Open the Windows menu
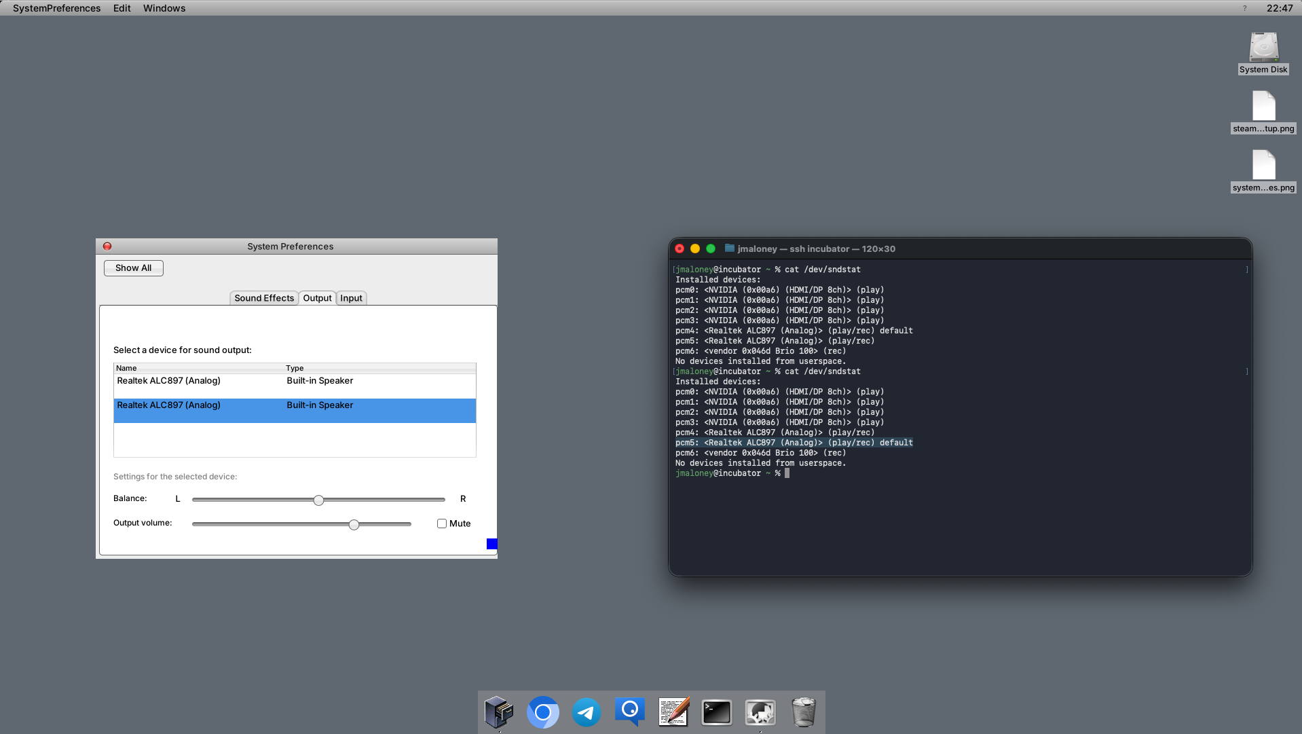 click(164, 8)
